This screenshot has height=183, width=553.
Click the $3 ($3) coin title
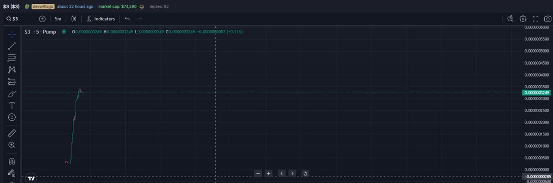[x=12, y=6]
